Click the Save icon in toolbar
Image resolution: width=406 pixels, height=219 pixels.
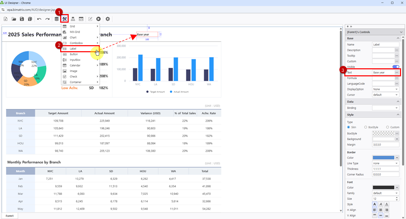tap(22, 19)
